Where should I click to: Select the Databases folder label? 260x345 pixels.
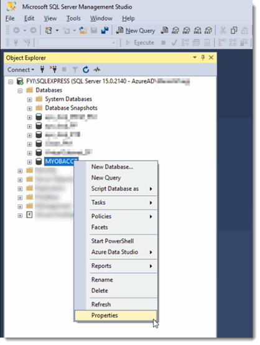(49, 90)
